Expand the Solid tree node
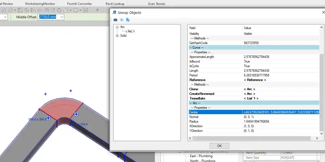325x162 pixels. pyautogui.click(x=117, y=36)
